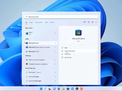The height and width of the screenshot is (91, 122).
Task: Expand the Firewall & network protection chevron
Action: [55, 64]
